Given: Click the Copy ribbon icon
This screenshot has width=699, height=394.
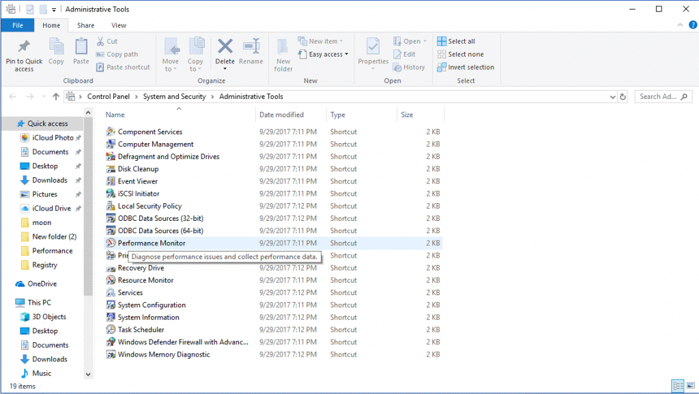Looking at the screenshot, I should 56,47.
